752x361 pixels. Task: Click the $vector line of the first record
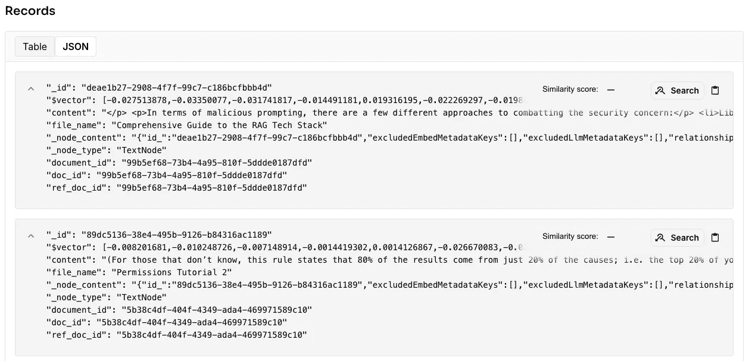286,100
